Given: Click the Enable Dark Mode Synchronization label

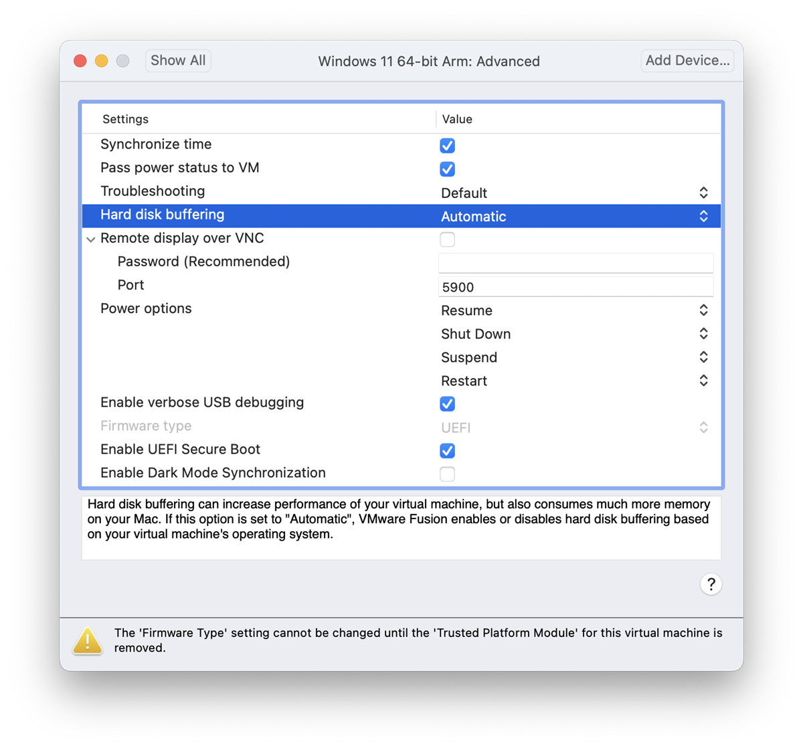Looking at the screenshot, I should point(213,472).
